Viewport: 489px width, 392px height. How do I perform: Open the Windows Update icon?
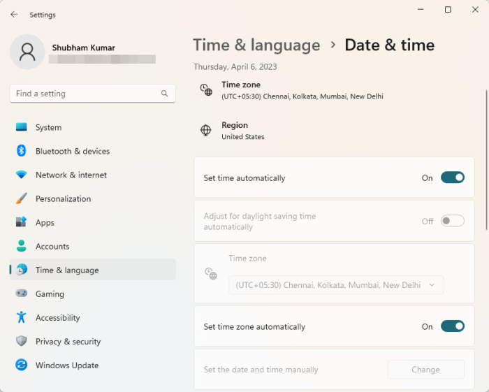point(22,365)
